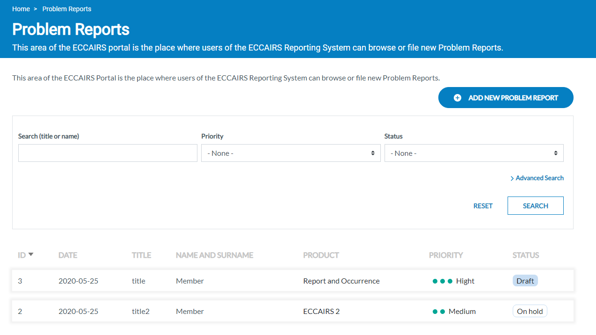Screen dimensions: 596x335
Task: Select ID 3 in the first report row
Action: click(20, 281)
